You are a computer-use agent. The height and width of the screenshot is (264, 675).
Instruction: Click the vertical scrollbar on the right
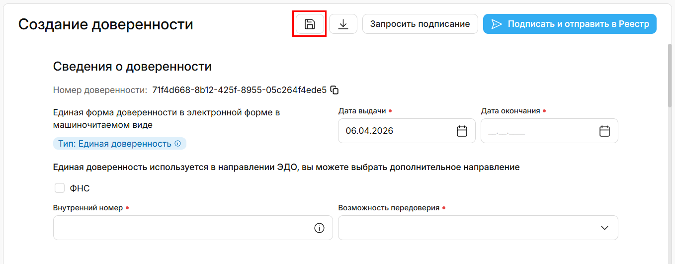point(670,75)
